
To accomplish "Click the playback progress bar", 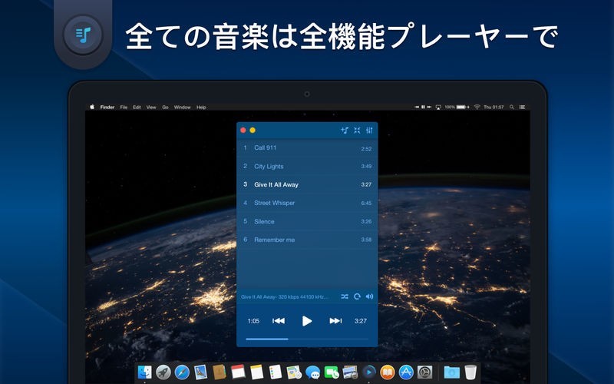I will [x=307, y=339].
